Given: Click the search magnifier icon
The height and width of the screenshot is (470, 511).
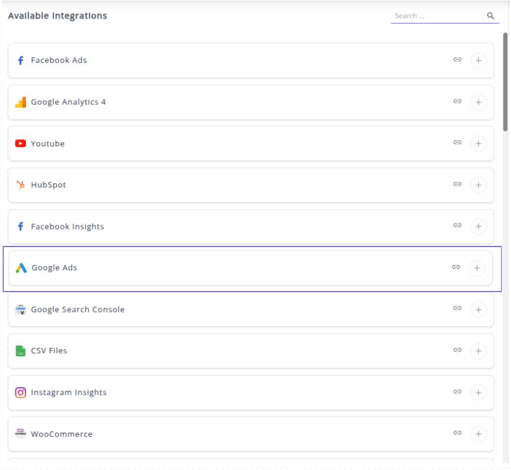Looking at the screenshot, I should point(490,15).
